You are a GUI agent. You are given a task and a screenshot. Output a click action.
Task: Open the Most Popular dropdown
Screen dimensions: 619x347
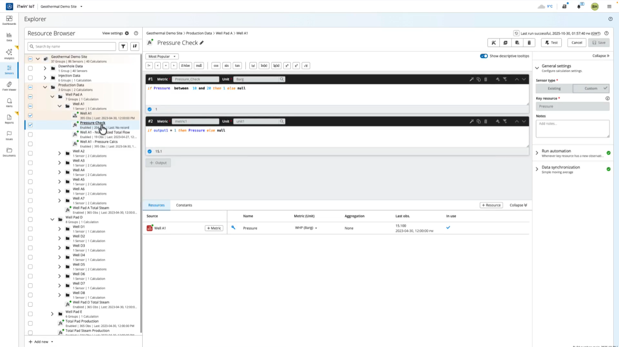pos(162,56)
